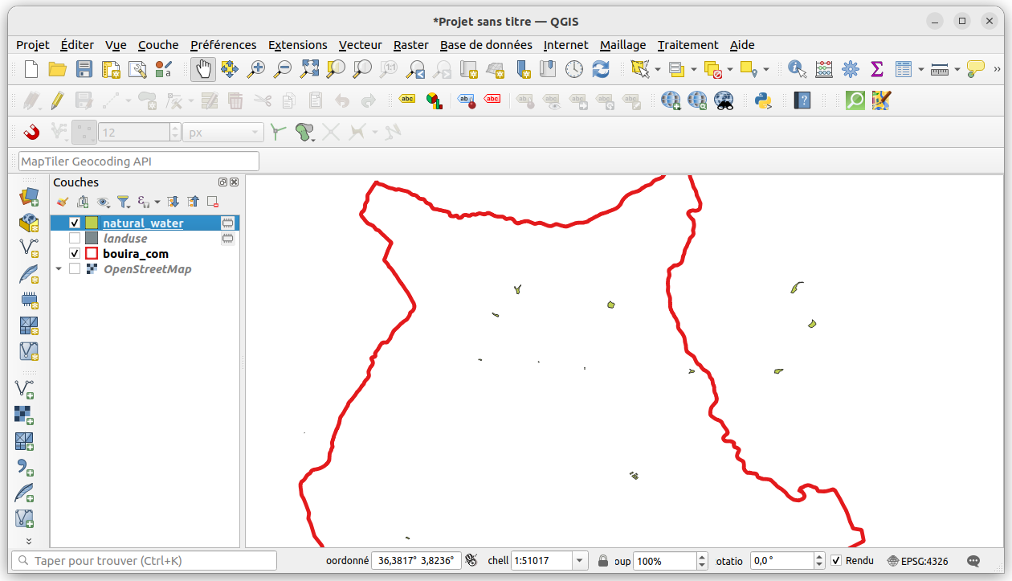Screen dimensions: 1012x581
Task: Click the Save Project floppy disk icon
Action: pyautogui.click(x=84, y=70)
